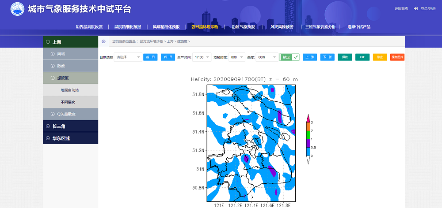This screenshot has width=442, height=208.
Task: Click the plus icon next to 风场
Action: coord(53,54)
